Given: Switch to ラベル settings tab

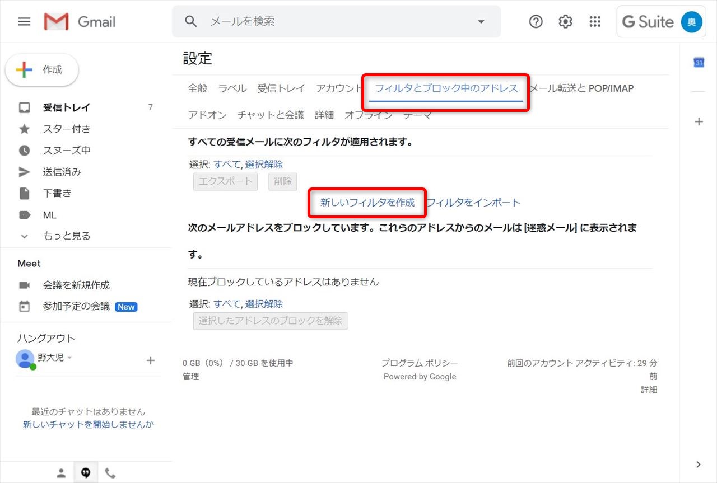Looking at the screenshot, I should click(x=232, y=88).
